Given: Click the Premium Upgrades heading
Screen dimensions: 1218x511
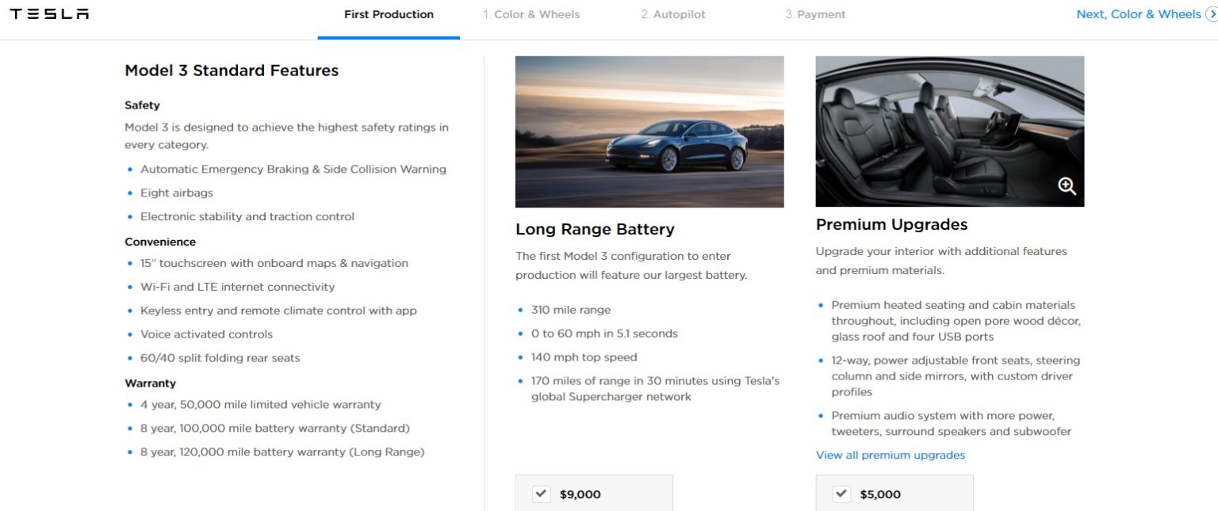Looking at the screenshot, I should pos(891,224).
